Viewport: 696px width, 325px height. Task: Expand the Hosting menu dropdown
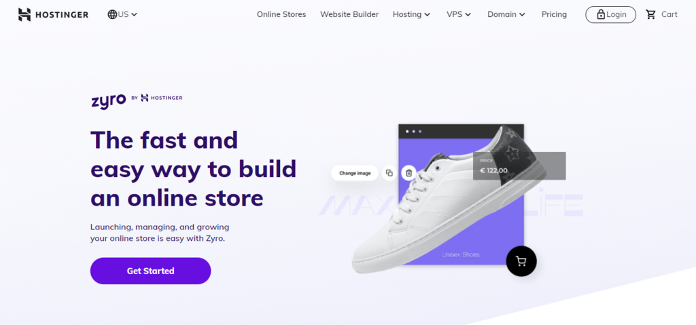click(x=411, y=14)
